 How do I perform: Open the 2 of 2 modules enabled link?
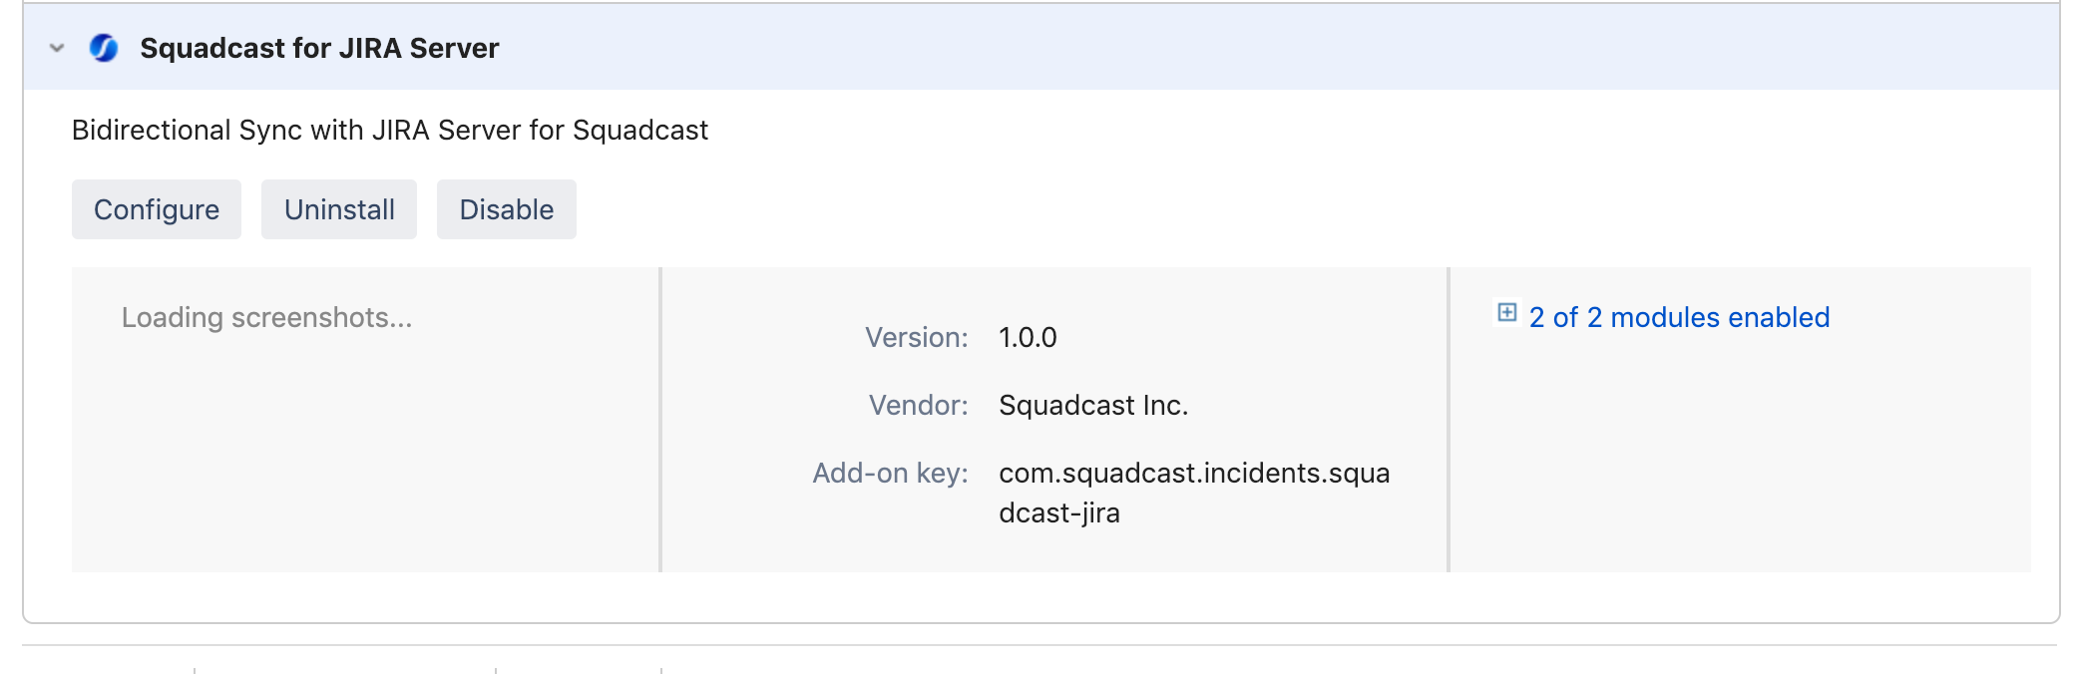(x=1679, y=317)
